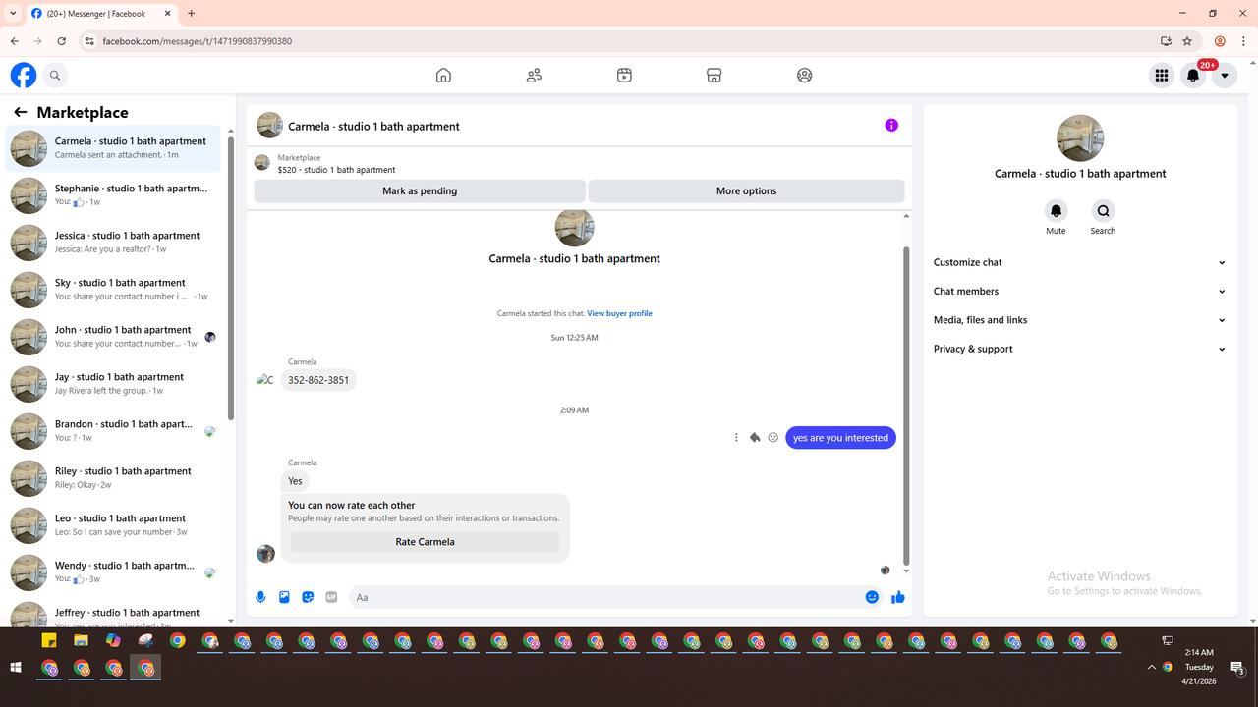View site information icon in address bar

coord(88,41)
